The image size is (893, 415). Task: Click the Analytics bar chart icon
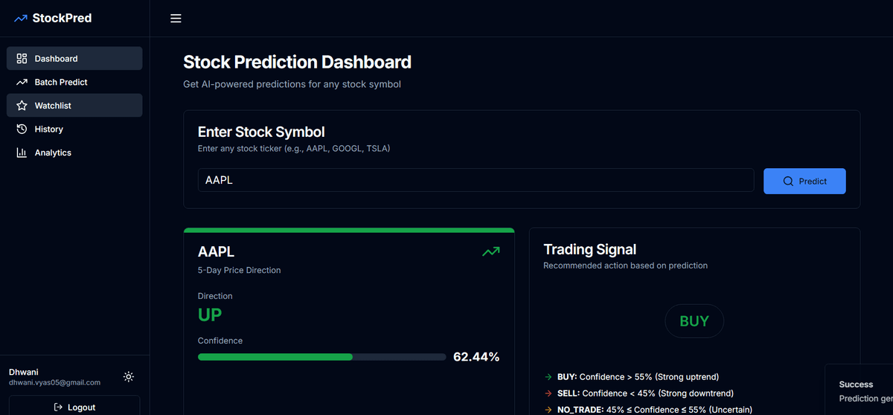pos(22,152)
